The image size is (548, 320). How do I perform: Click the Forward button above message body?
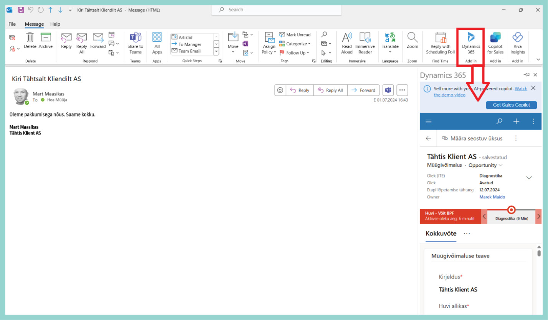tap(363, 90)
